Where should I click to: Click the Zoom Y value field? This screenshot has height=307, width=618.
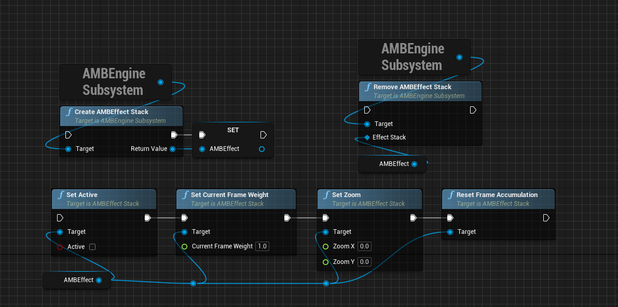(x=364, y=262)
